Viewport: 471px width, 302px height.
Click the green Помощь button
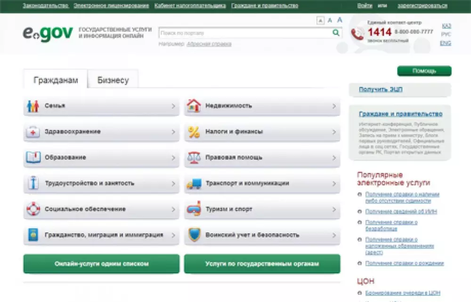pyautogui.click(x=424, y=71)
